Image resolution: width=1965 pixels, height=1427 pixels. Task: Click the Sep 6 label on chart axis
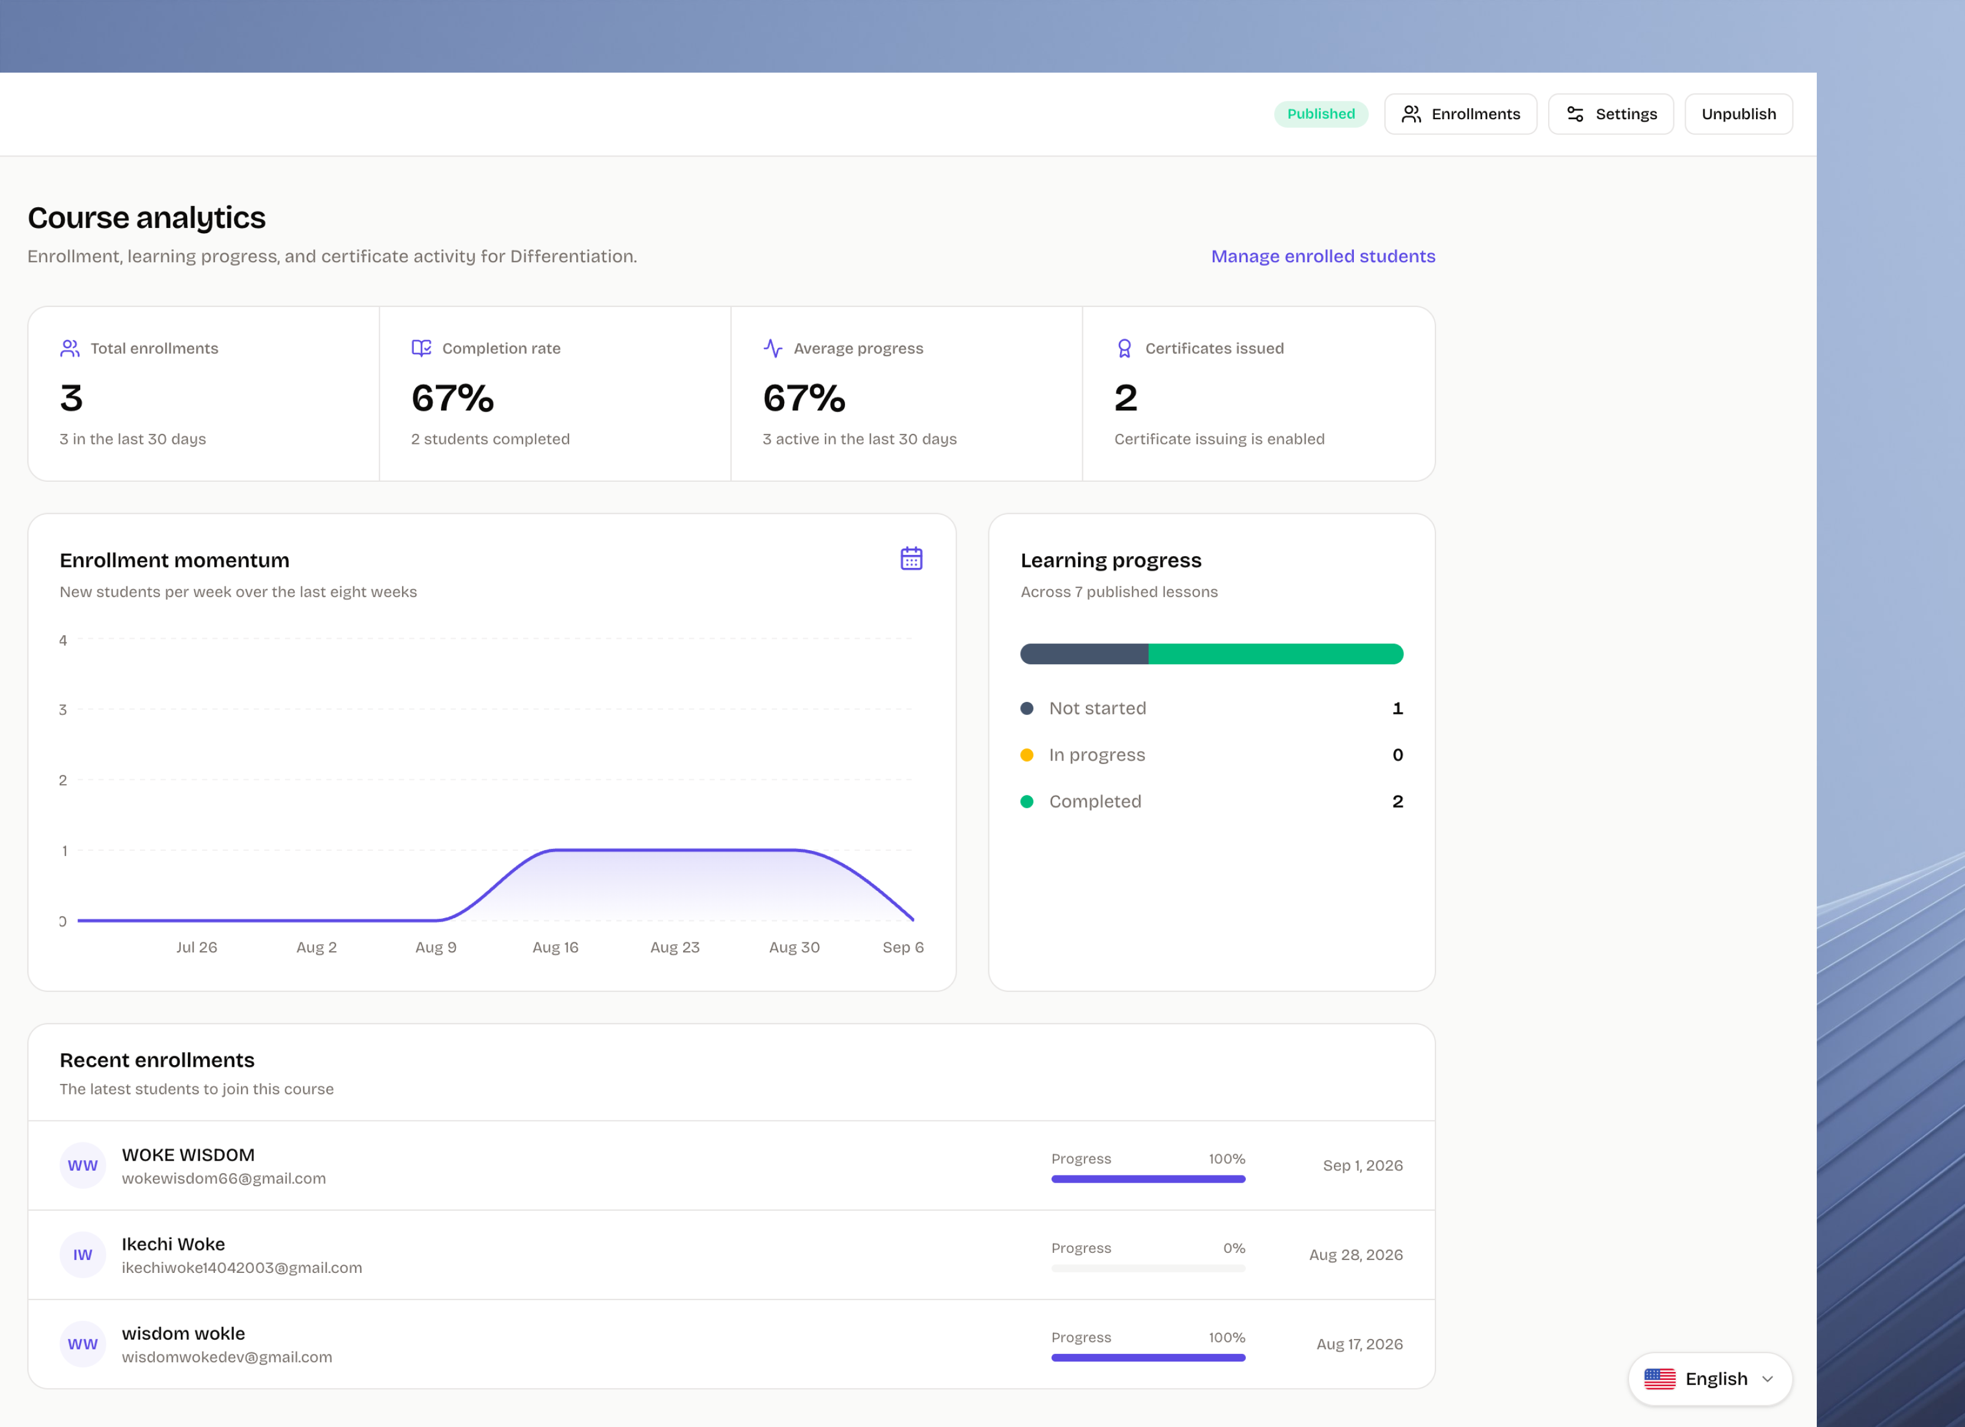pyautogui.click(x=903, y=947)
